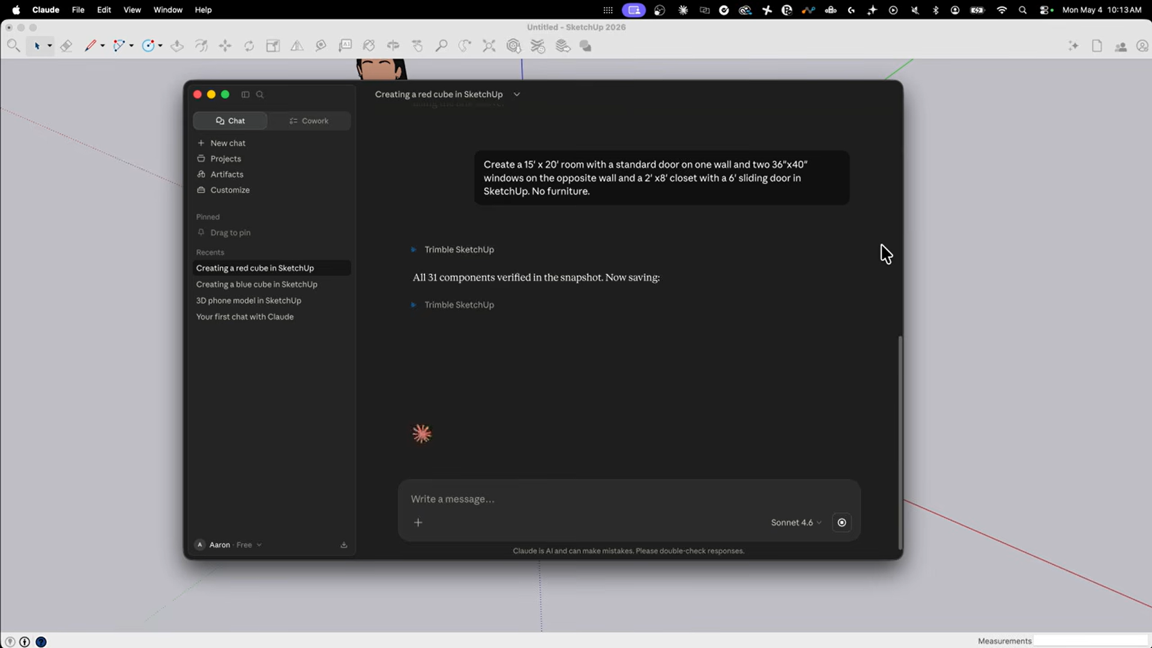The width and height of the screenshot is (1152, 648).
Task: Click the Measurements input box
Action: [1091, 641]
